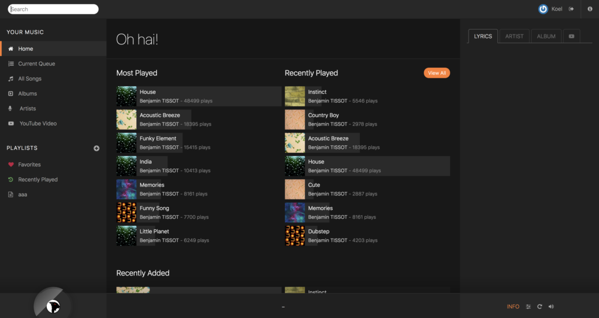This screenshot has height=318, width=599.
Task: Open the About info icon in header
Action: tap(590, 9)
